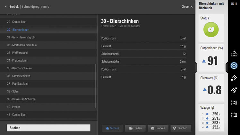Select the Scheibenanzahl 12 row
The height and width of the screenshot is (135, 240).
[x=143, y=54]
